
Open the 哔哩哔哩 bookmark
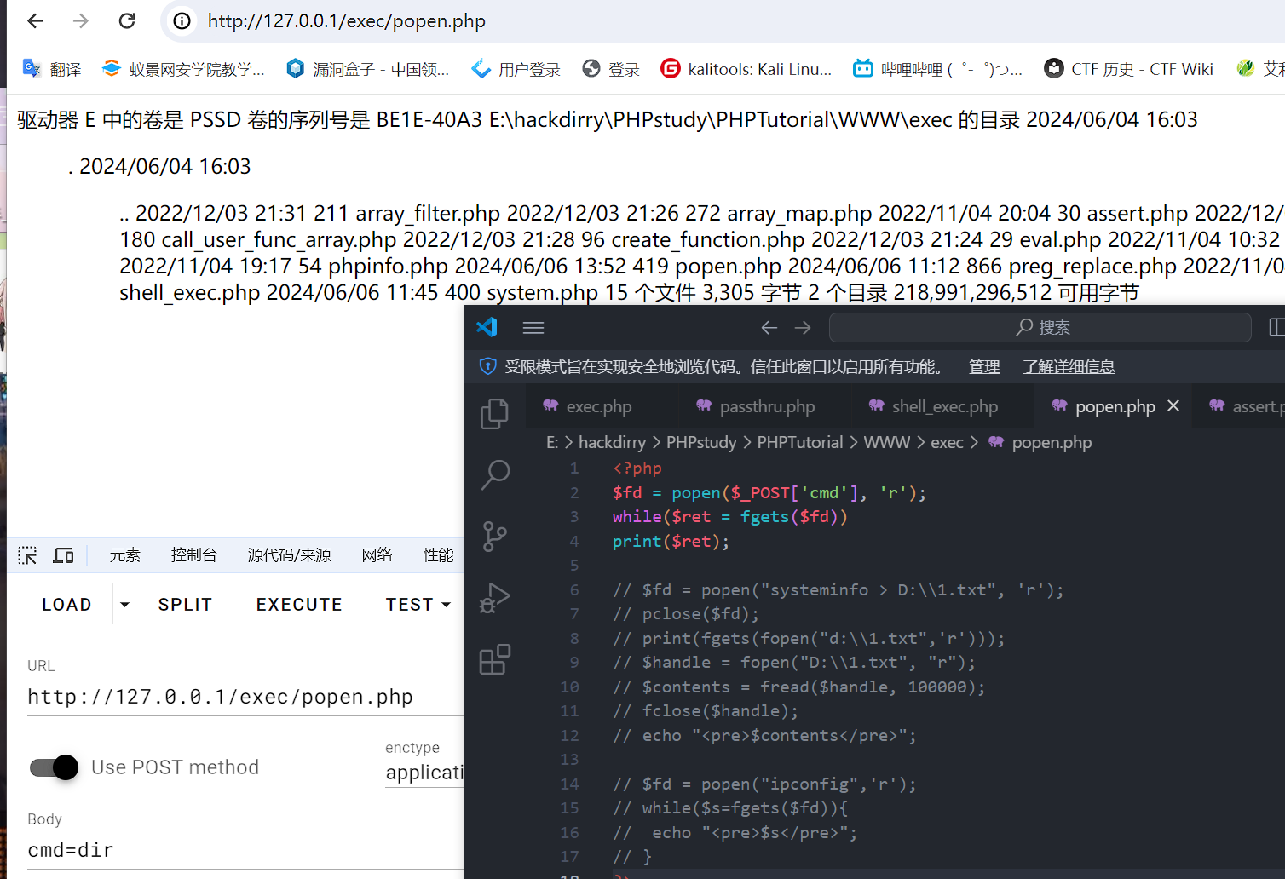pyautogui.click(x=938, y=69)
